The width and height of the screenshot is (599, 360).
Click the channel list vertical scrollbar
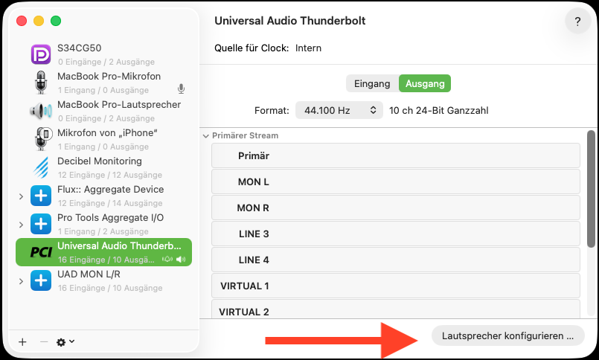[592, 190]
